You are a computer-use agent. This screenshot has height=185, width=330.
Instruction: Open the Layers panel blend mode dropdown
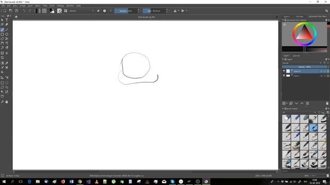point(302,63)
